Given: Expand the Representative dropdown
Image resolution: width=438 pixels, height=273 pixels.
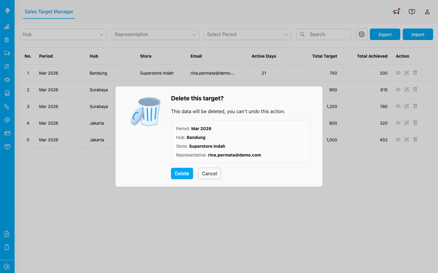Looking at the screenshot, I should 155,34.
